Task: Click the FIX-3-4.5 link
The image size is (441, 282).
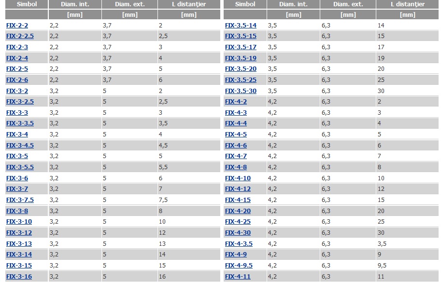Action: coord(20,146)
